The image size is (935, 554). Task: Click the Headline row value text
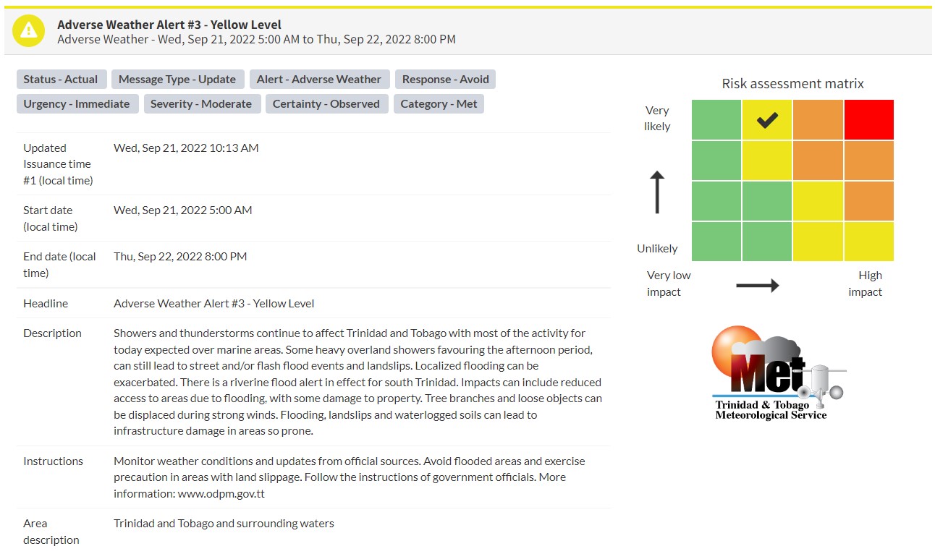coord(214,303)
